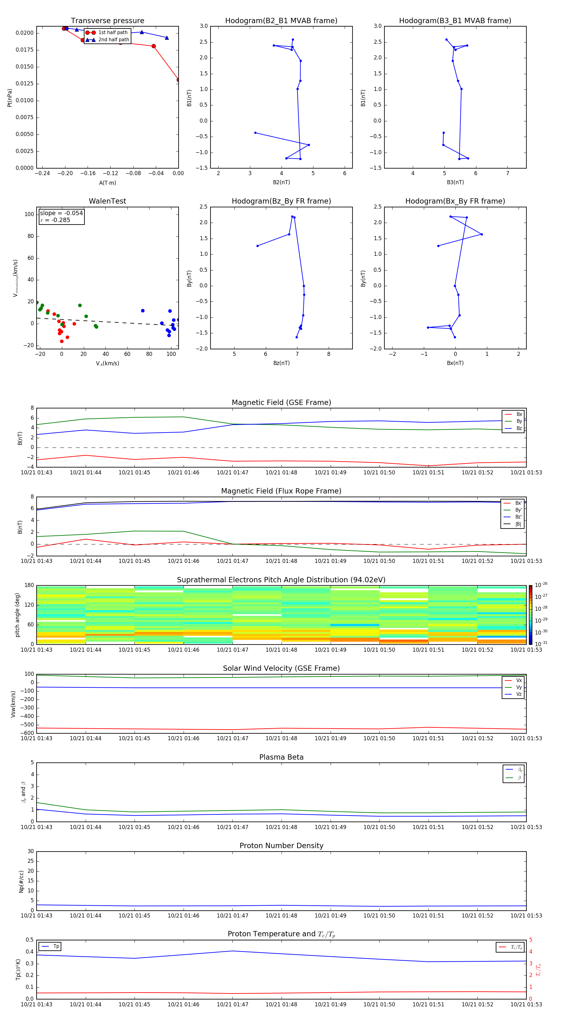The image size is (563, 1032).
Task: Click the β_p legend entry in Plasma Beta plot
Action: pyautogui.click(x=514, y=769)
